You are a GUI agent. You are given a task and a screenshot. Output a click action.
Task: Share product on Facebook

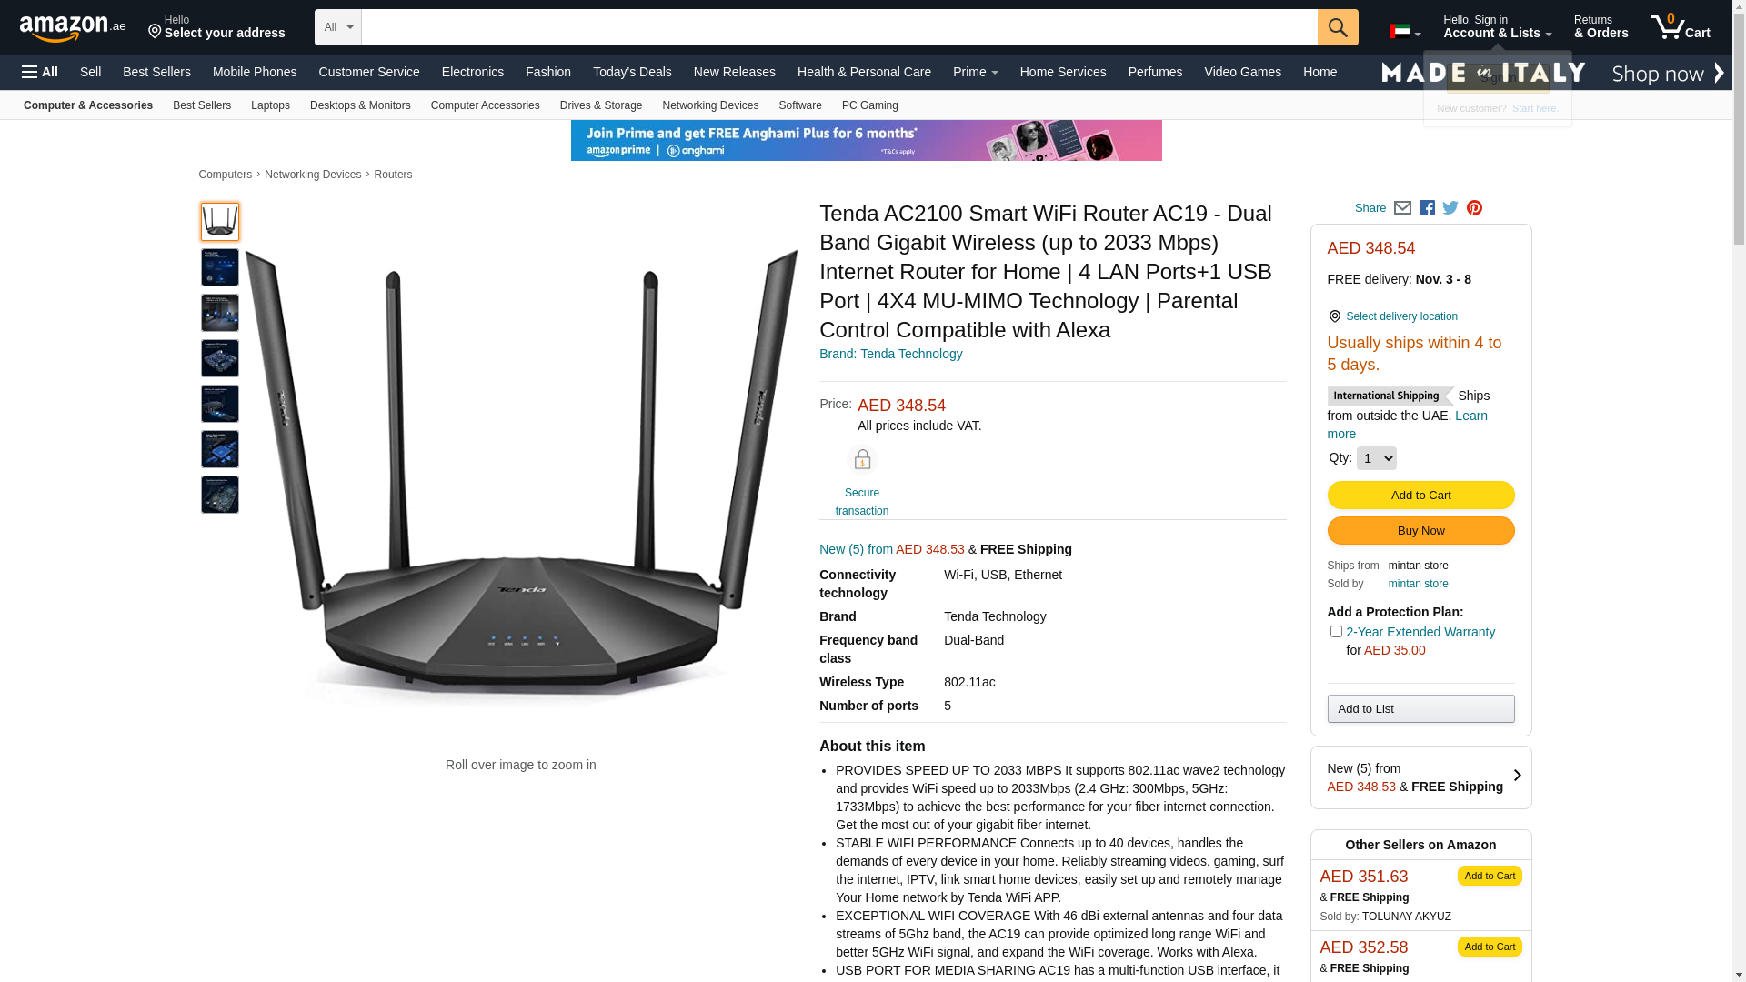coord(1427,208)
